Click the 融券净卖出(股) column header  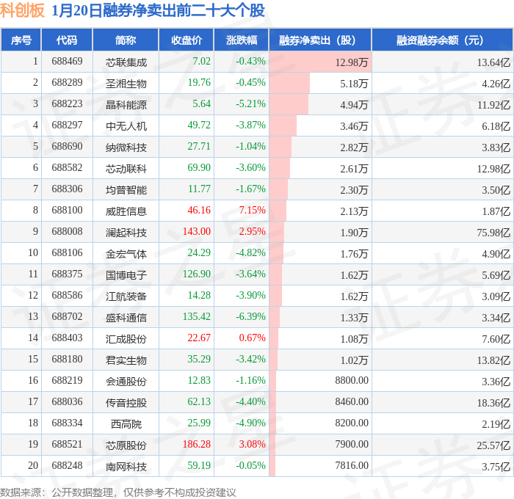pos(320,40)
